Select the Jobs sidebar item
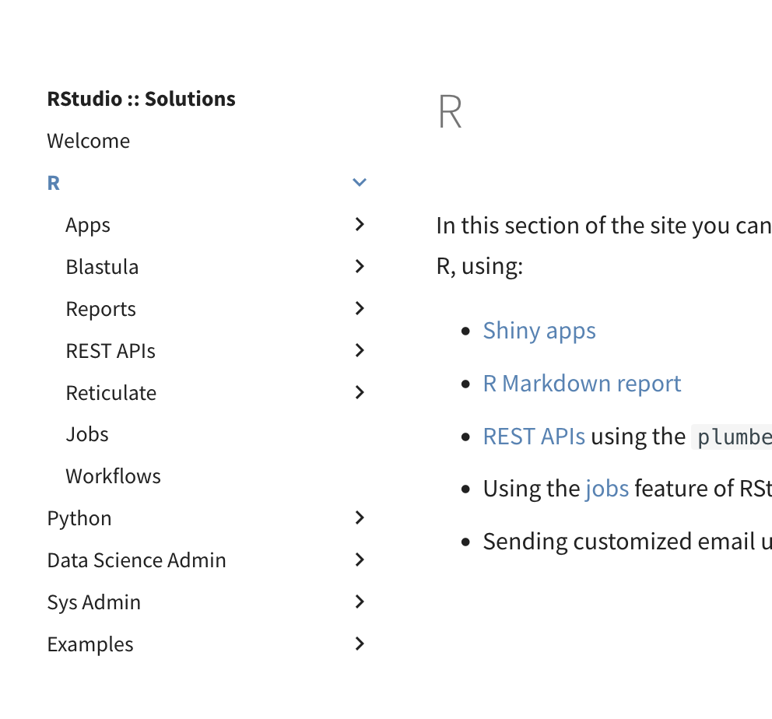The height and width of the screenshot is (719, 772). tap(87, 434)
